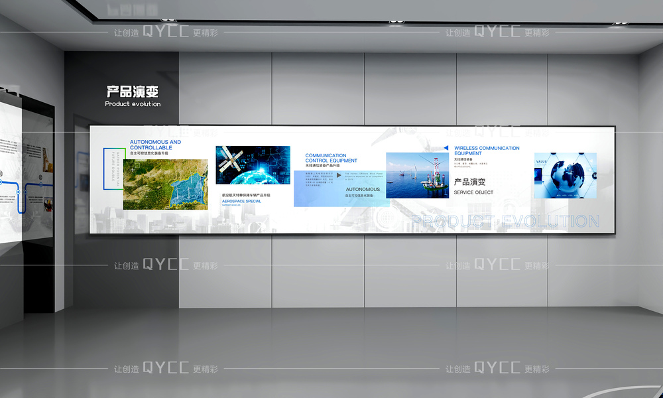Click 'COMMUNICATION CONTROL EQUIPMENT' heading
This screenshot has width=663, height=398.
[x=331, y=158]
